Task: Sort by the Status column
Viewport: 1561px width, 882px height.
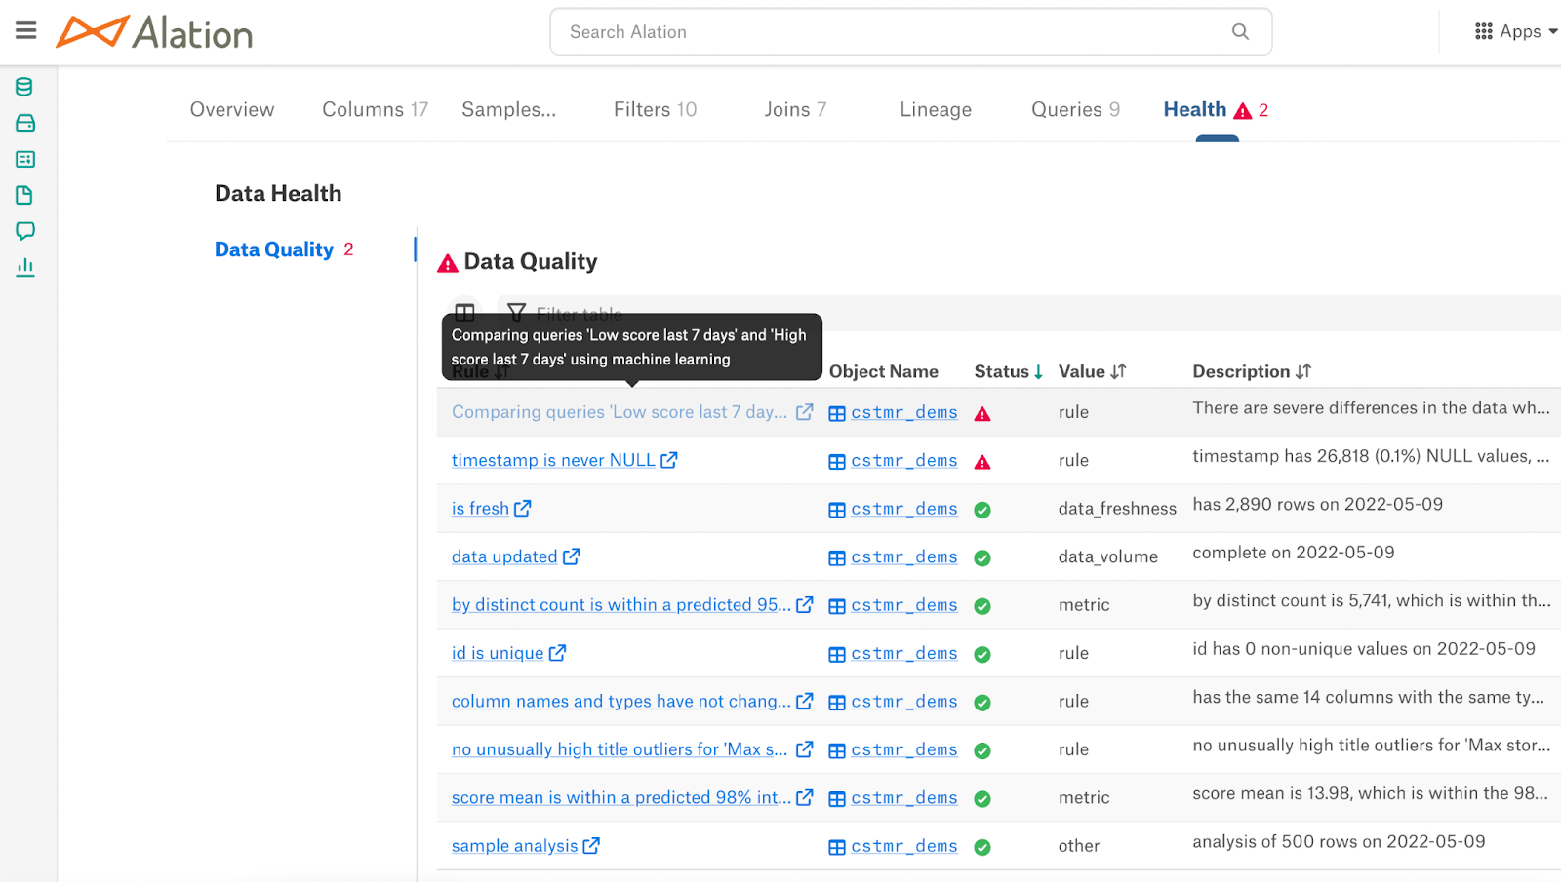Action: click(1009, 371)
